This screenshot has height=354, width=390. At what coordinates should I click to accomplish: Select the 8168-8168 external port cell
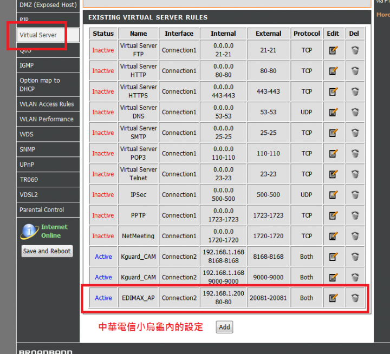tap(268, 257)
